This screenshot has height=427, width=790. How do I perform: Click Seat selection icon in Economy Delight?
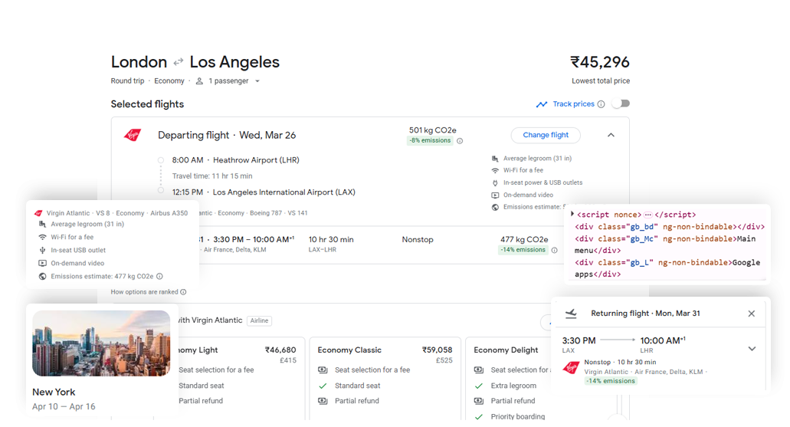[479, 370]
